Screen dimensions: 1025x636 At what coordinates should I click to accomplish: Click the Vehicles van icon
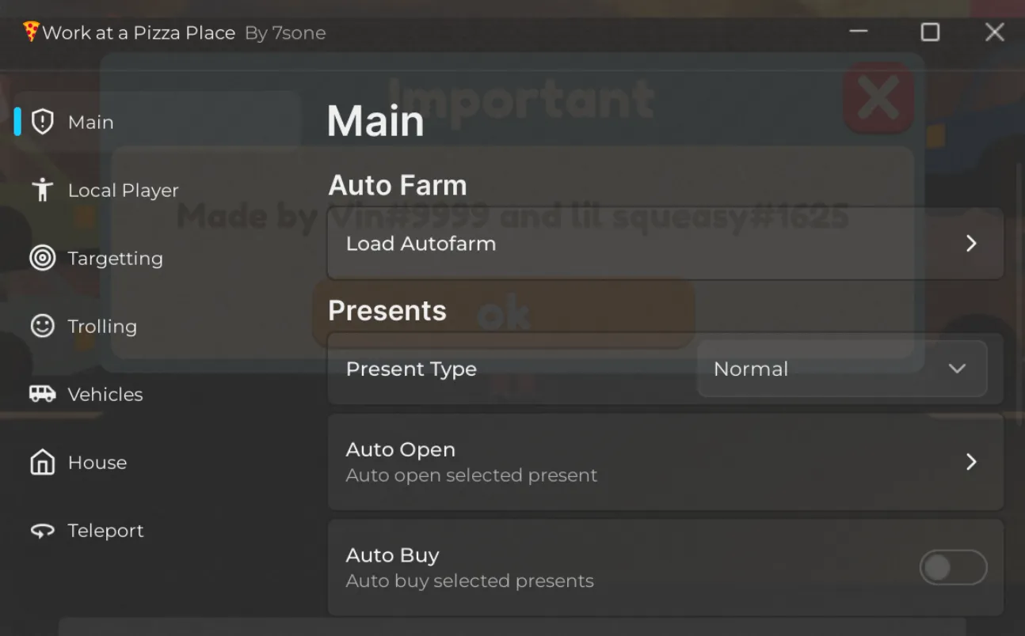42,394
